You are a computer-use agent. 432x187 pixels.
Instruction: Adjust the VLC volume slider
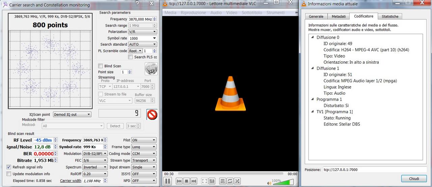[x=283, y=182]
